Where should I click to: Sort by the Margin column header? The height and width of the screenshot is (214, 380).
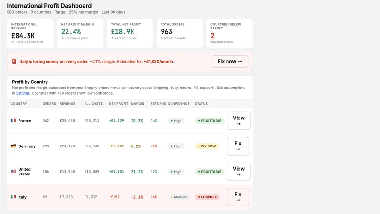point(138,104)
